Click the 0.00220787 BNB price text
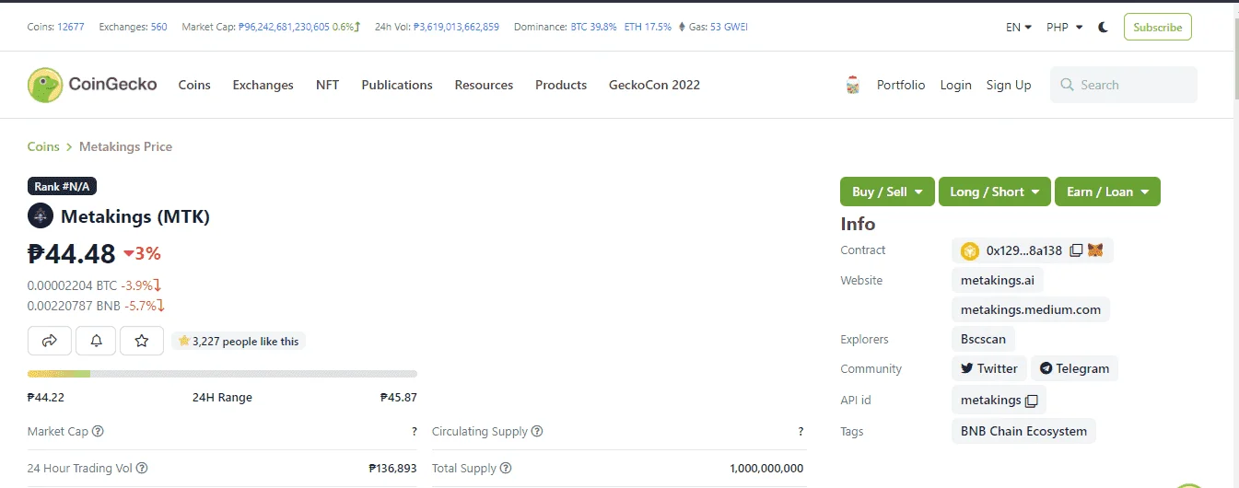 point(74,305)
